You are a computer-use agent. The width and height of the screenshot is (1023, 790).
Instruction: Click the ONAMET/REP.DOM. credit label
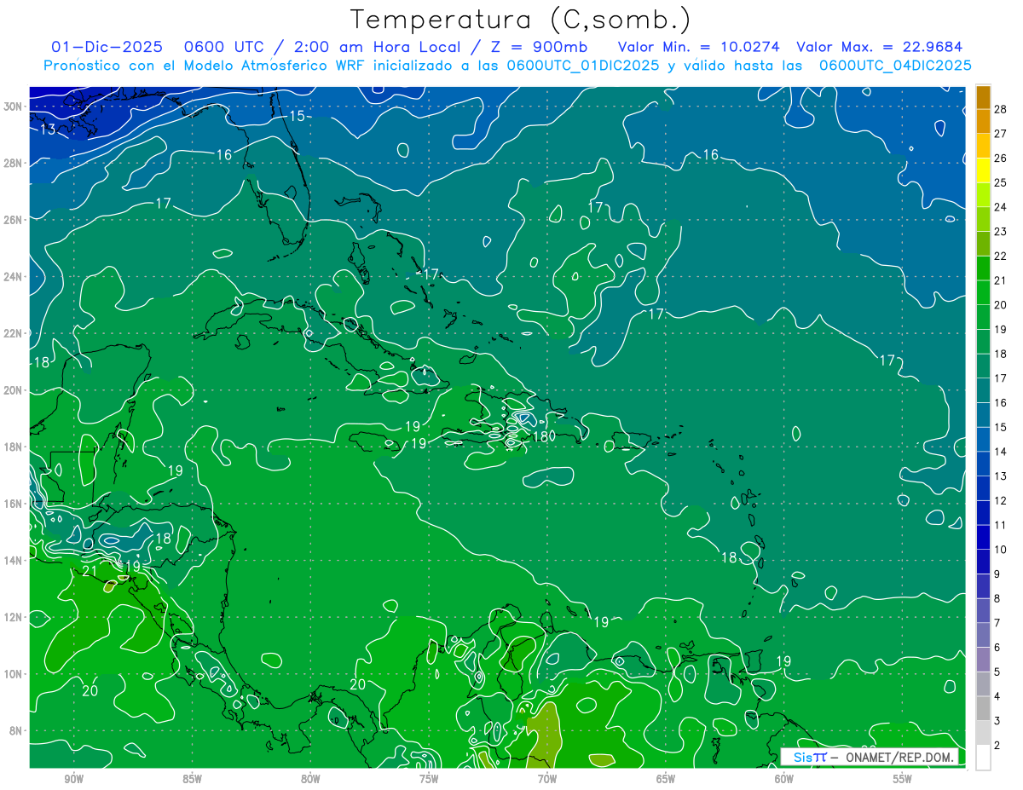pos(900,757)
